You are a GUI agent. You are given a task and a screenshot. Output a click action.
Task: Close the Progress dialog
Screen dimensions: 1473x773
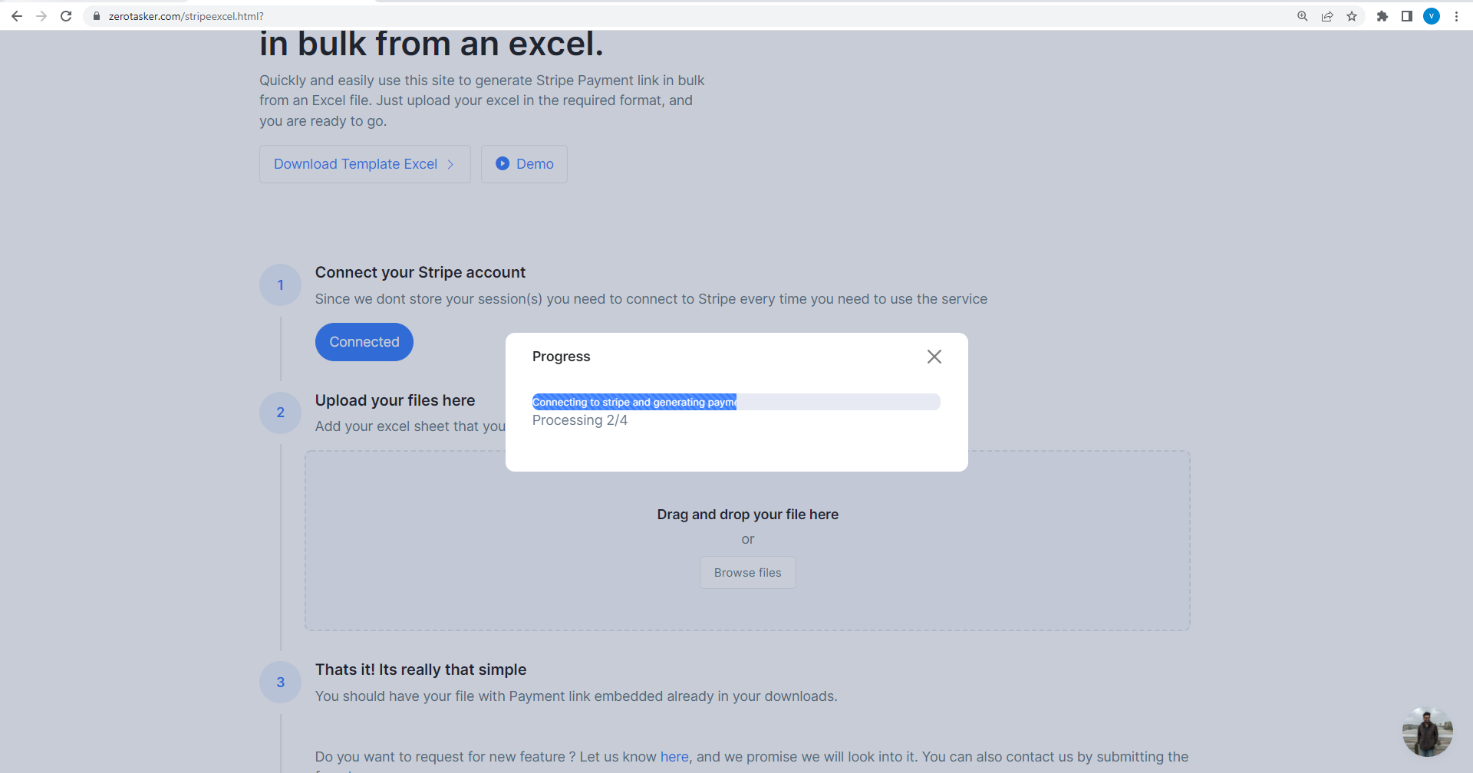coord(934,356)
